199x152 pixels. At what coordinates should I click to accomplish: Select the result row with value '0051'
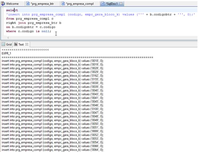point(53,128)
